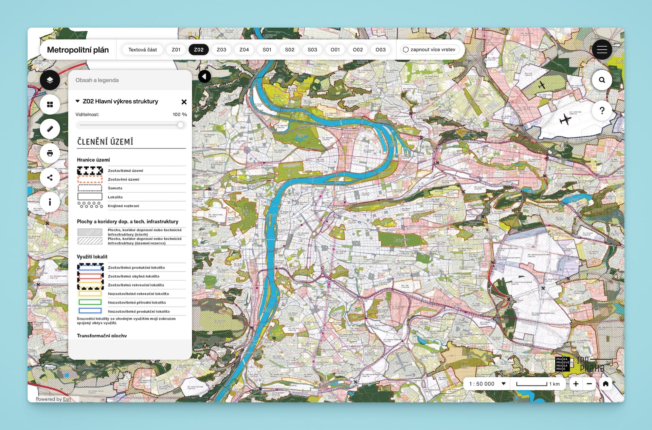Remove the Z02 layer with the X

click(184, 102)
